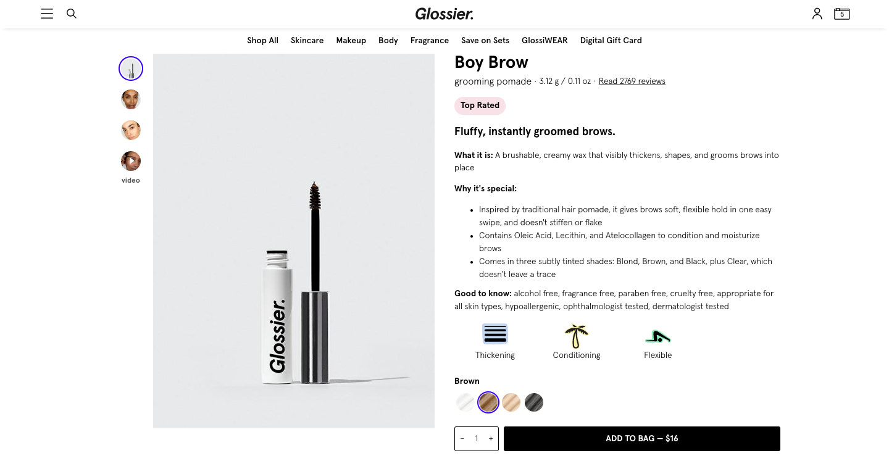Click the Conditioning palm tree icon
The height and width of the screenshot is (461, 889).
click(x=577, y=336)
